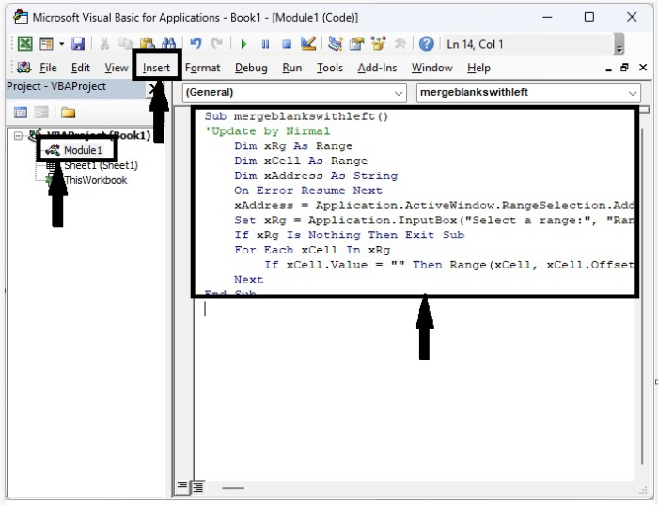Viewport: 658px width, 505px height.
Task: Click the View Microsoft Excel icon
Action: click(x=24, y=43)
